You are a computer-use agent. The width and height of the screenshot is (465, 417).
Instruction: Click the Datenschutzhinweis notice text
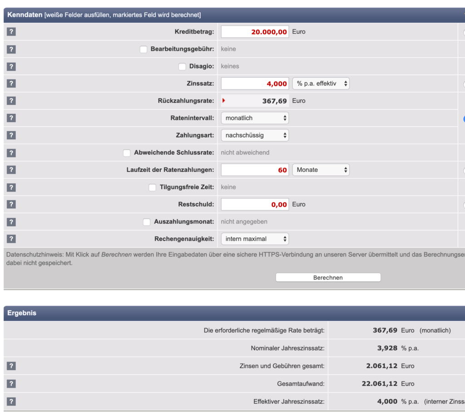pos(236,259)
